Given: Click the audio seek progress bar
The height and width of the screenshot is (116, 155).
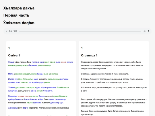Looking at the screenshot, I should [80, 31].
